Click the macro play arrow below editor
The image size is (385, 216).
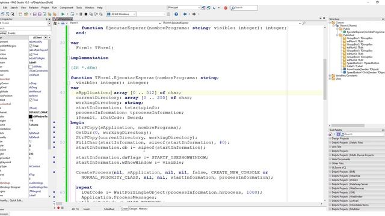[x=55, y=208]
